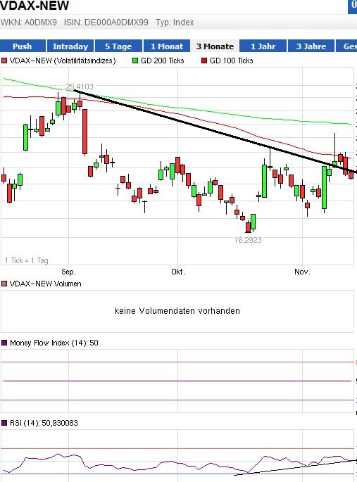Click the green GD 200 Ticks legend swatch

(135, 61)
